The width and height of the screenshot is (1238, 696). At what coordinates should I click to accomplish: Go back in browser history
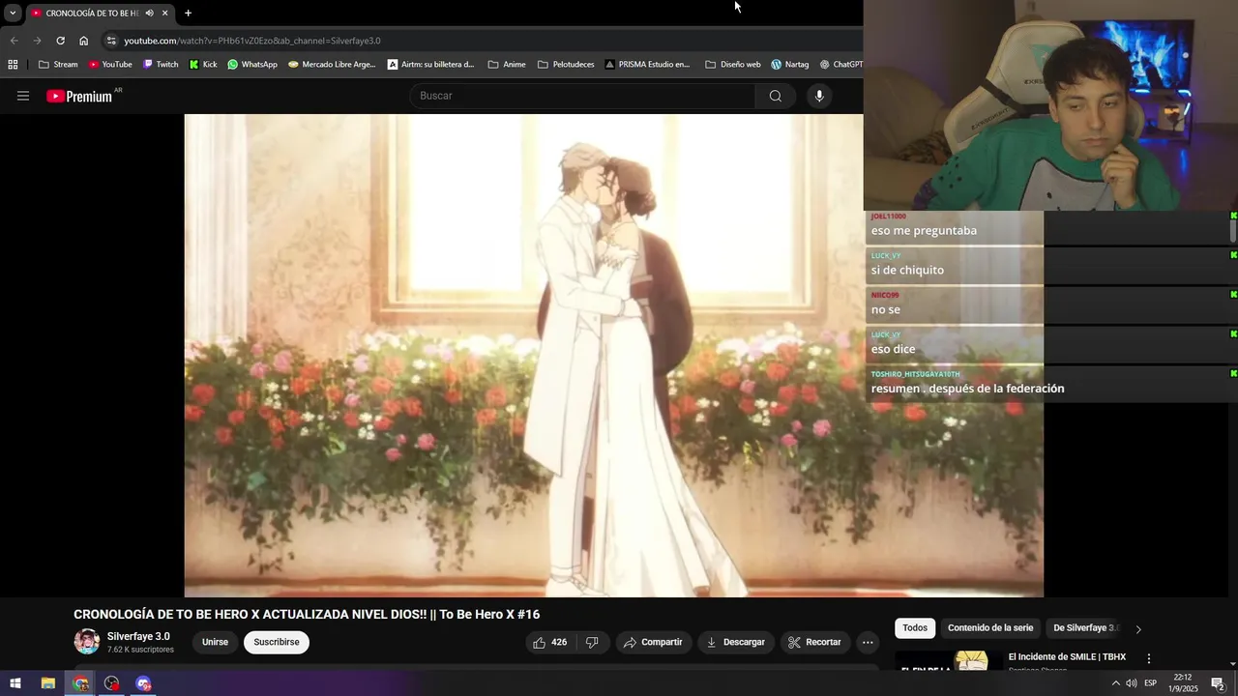[14, 41]
